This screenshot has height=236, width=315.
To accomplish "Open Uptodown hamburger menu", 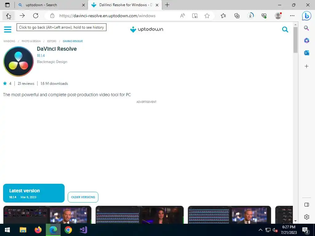I will click(8, 29).
